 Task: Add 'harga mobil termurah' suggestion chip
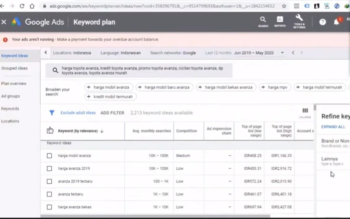tap(320, 87)
